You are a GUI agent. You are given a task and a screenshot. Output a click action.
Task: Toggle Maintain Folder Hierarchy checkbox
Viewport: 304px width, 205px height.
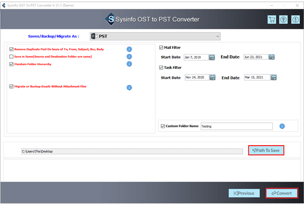11,64
